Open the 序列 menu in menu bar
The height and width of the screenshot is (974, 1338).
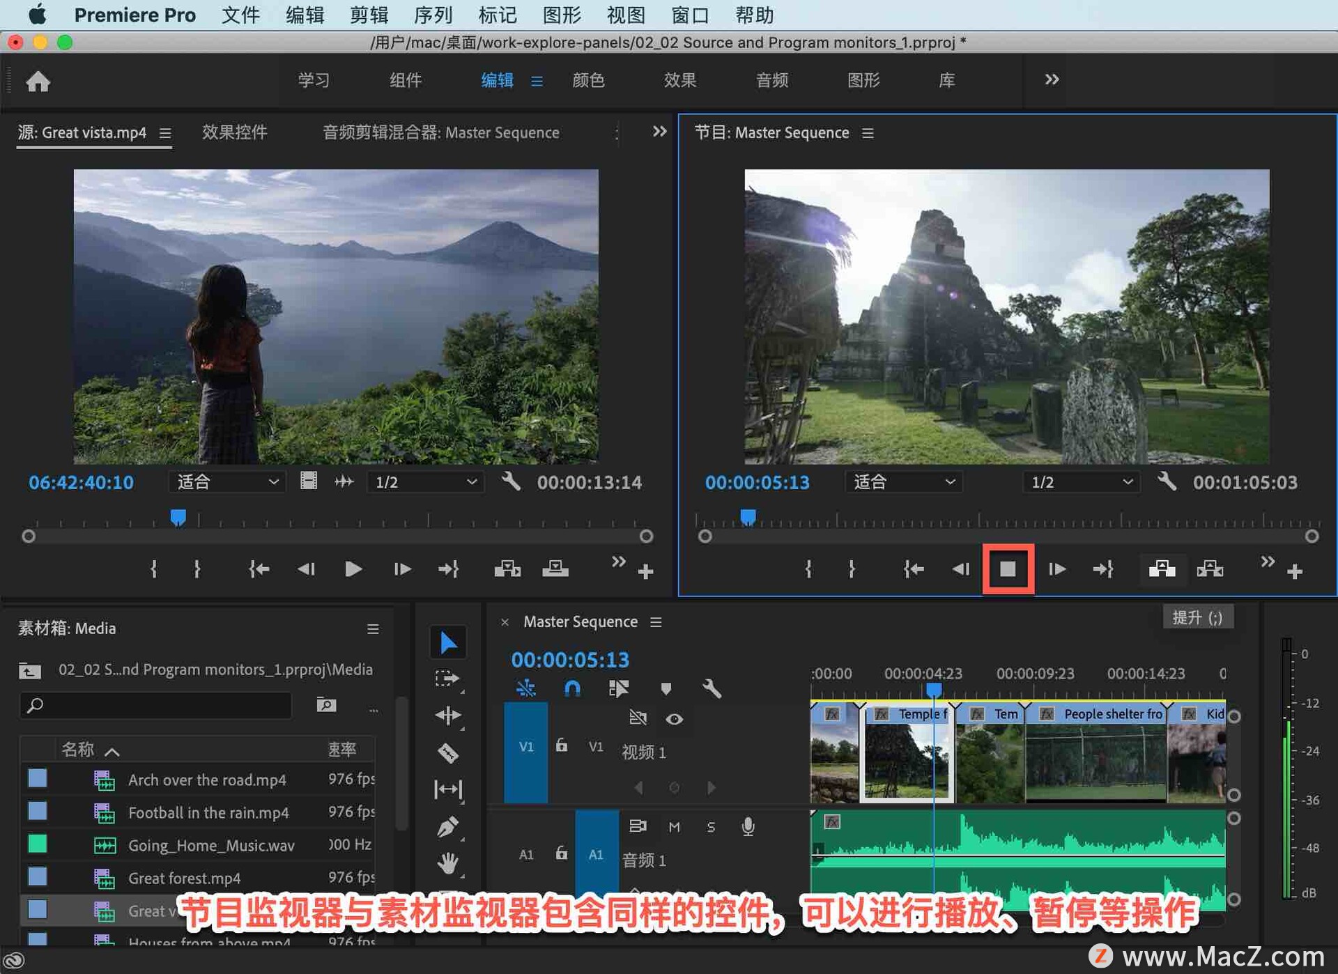[433, 15]
